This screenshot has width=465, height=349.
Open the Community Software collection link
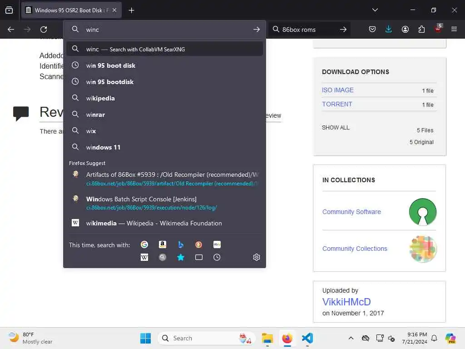(351, 212)
